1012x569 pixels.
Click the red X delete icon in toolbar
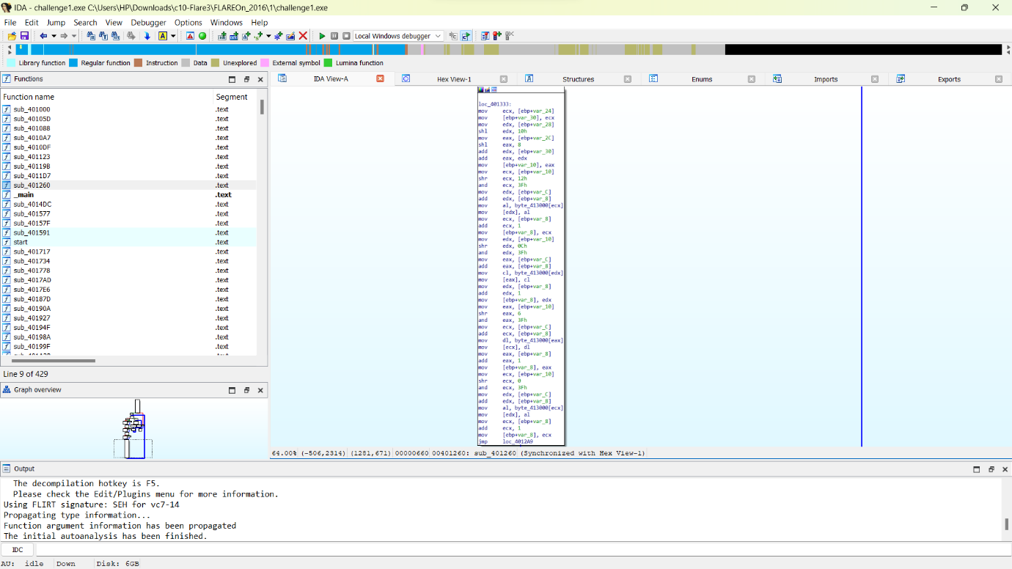coord(303,36)
